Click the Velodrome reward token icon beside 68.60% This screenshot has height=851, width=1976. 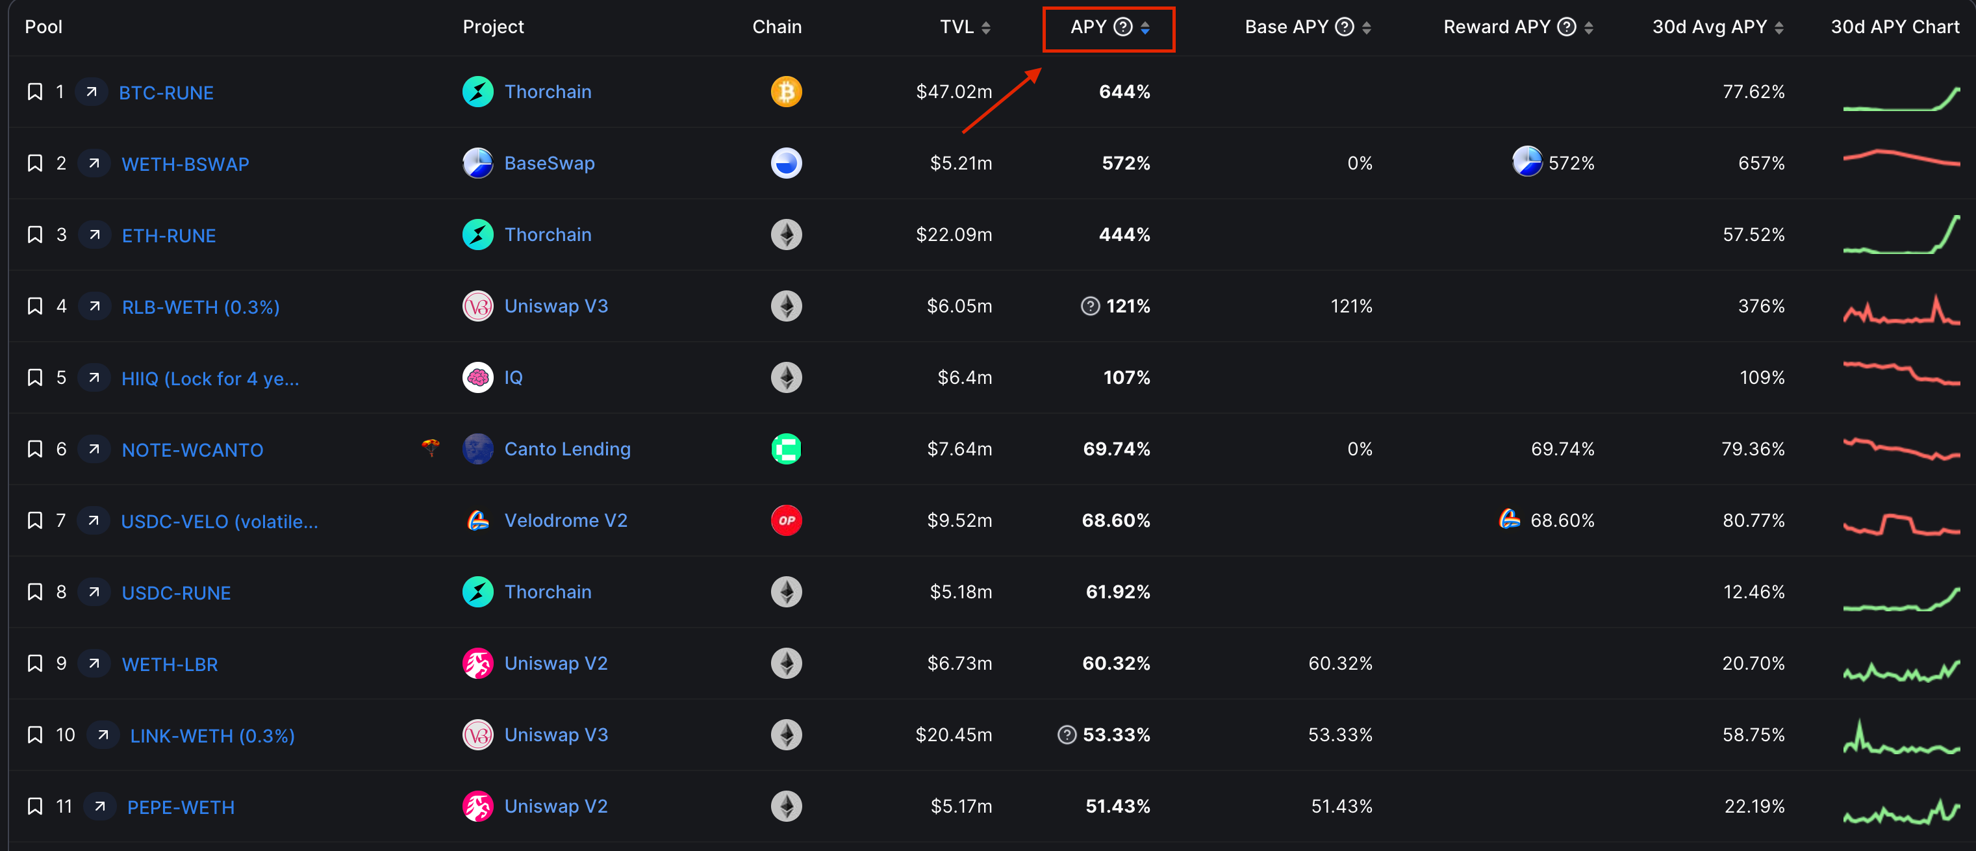[1509, 520]
